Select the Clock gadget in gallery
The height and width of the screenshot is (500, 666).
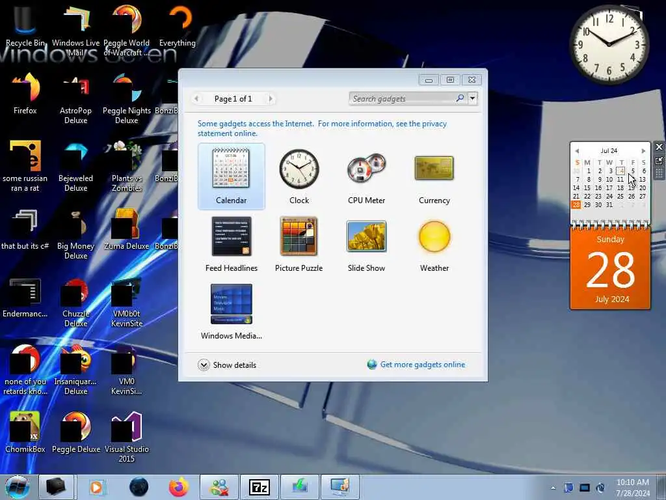click(x=299, y=176)
